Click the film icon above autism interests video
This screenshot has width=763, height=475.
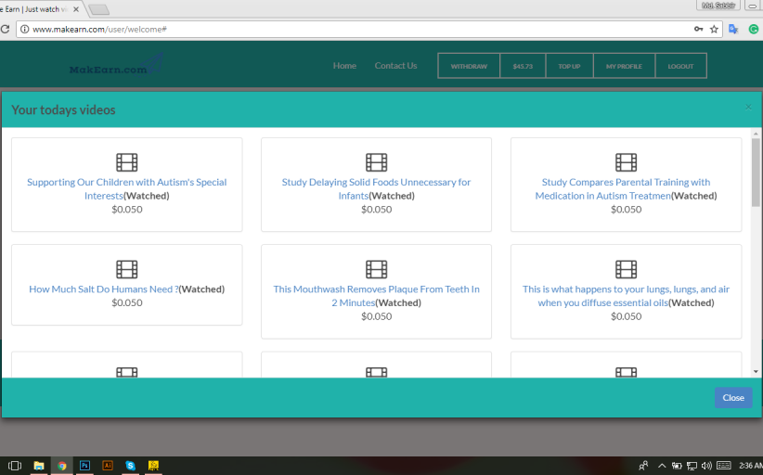coord(126,162)
